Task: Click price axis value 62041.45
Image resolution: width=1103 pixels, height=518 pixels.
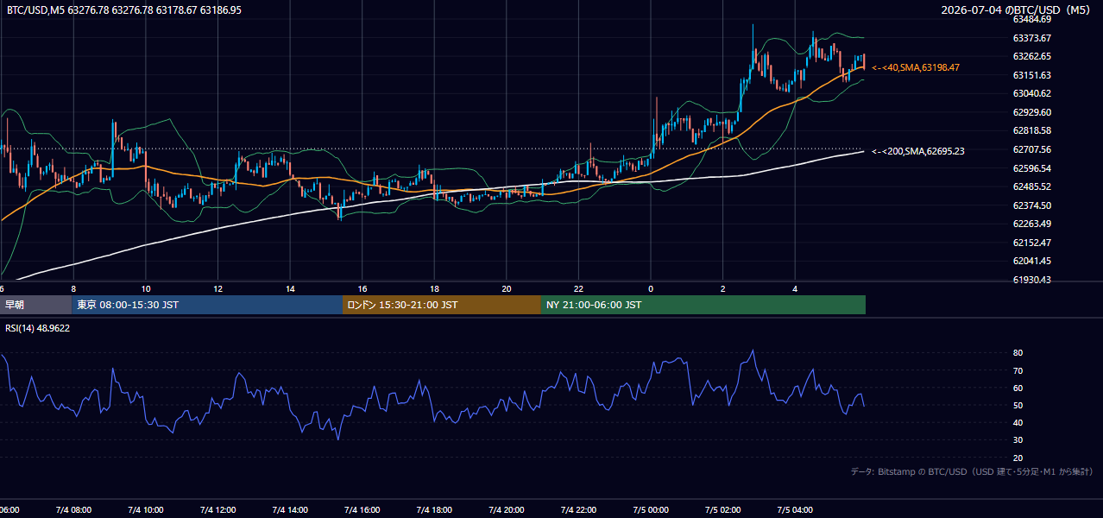Action: click(1031, 261)
